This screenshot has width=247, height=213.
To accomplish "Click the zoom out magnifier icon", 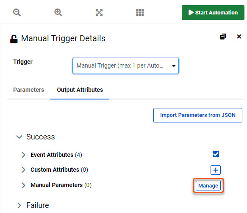I will click(17, 12).
